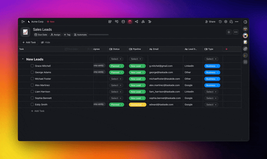
Task: Click Add Task link below Eddy Smith
Action: 38,111
